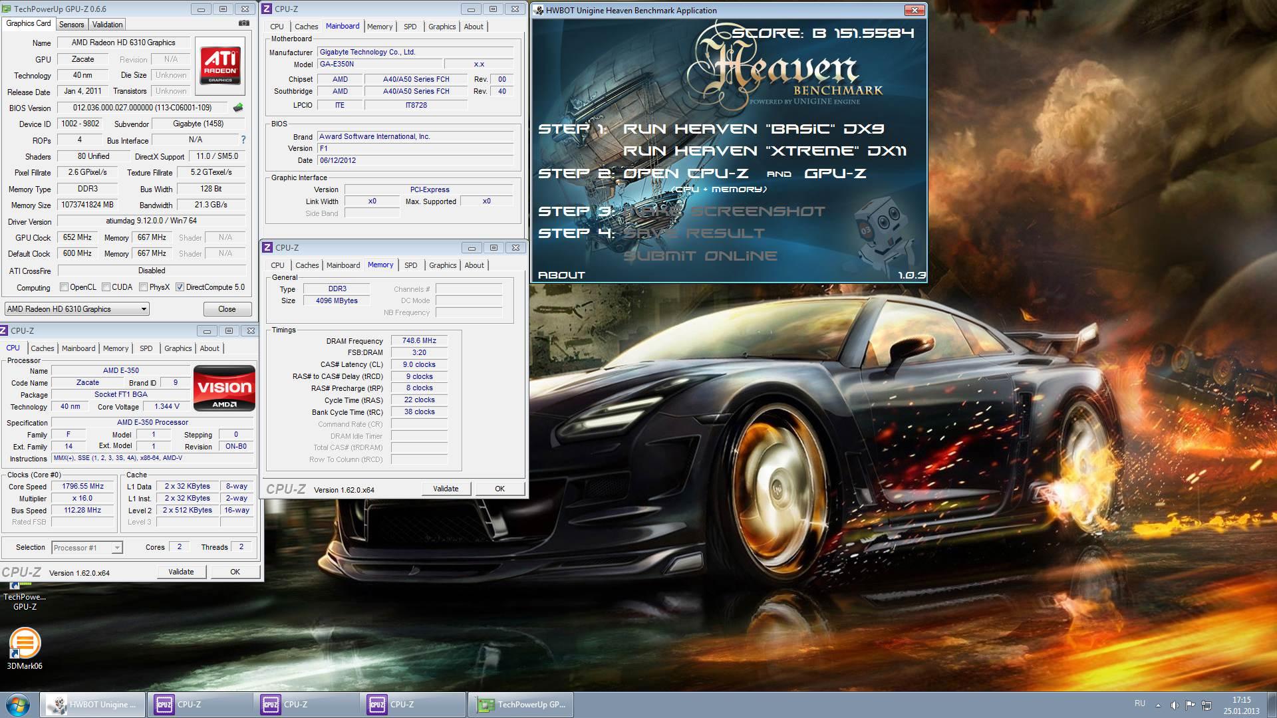Select TechPowerUp GPU-Z taskbar button
1277x718 pixels.
pyautogui.click(x=521, y=705)
